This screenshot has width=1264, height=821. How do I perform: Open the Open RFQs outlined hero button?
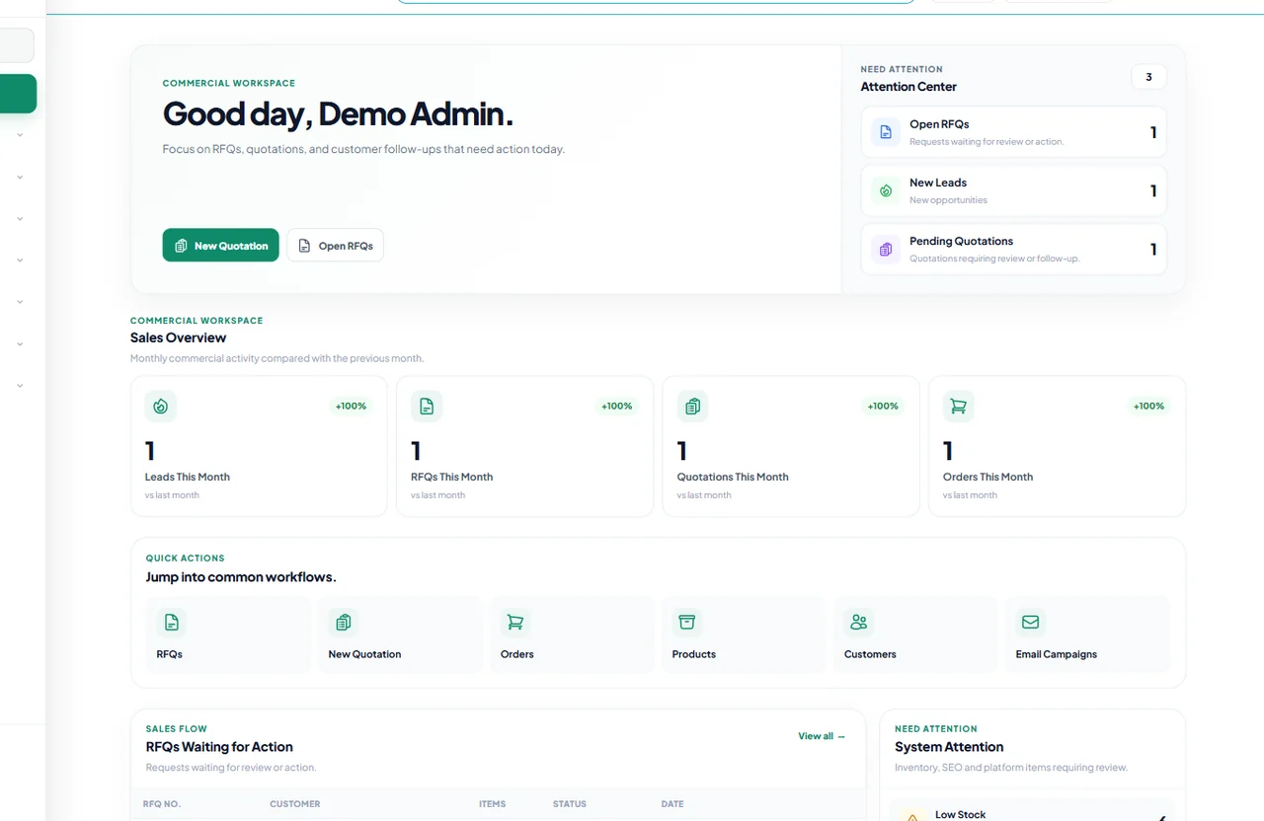[336, 246]
